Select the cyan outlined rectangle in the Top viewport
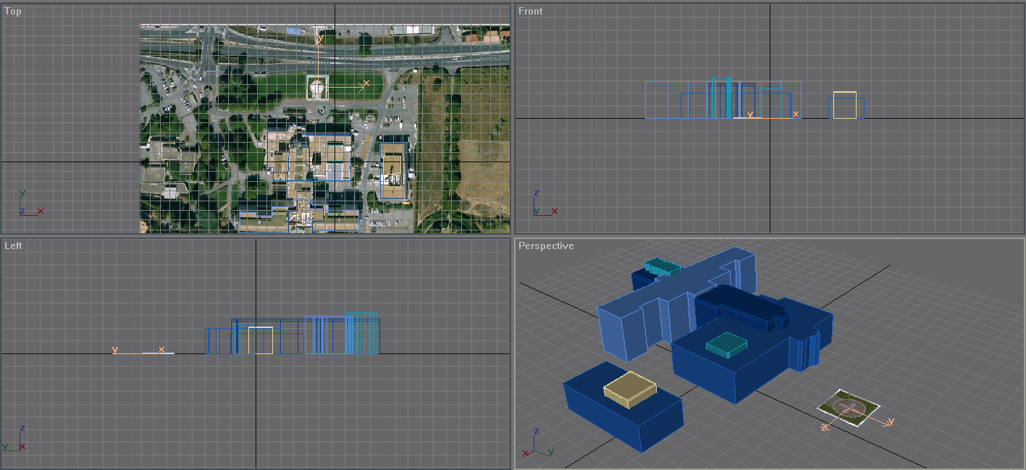Image resolution: width=1026 pixels, height=470 pixels. (x=335, y=152)
